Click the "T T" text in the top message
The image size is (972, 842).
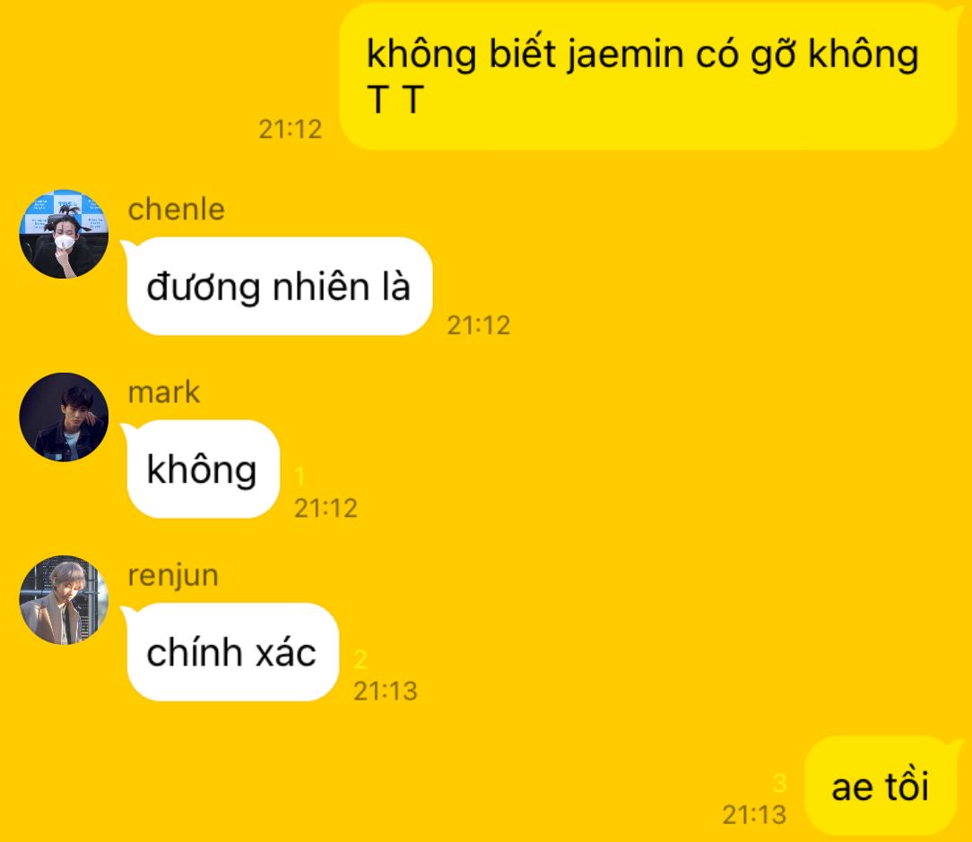click(395, 99)
